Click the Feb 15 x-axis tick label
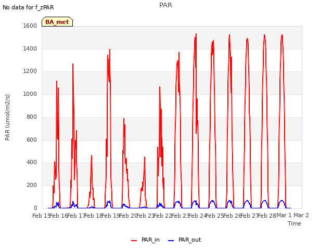Screen dimensions: 333x250 coord(41,216)
